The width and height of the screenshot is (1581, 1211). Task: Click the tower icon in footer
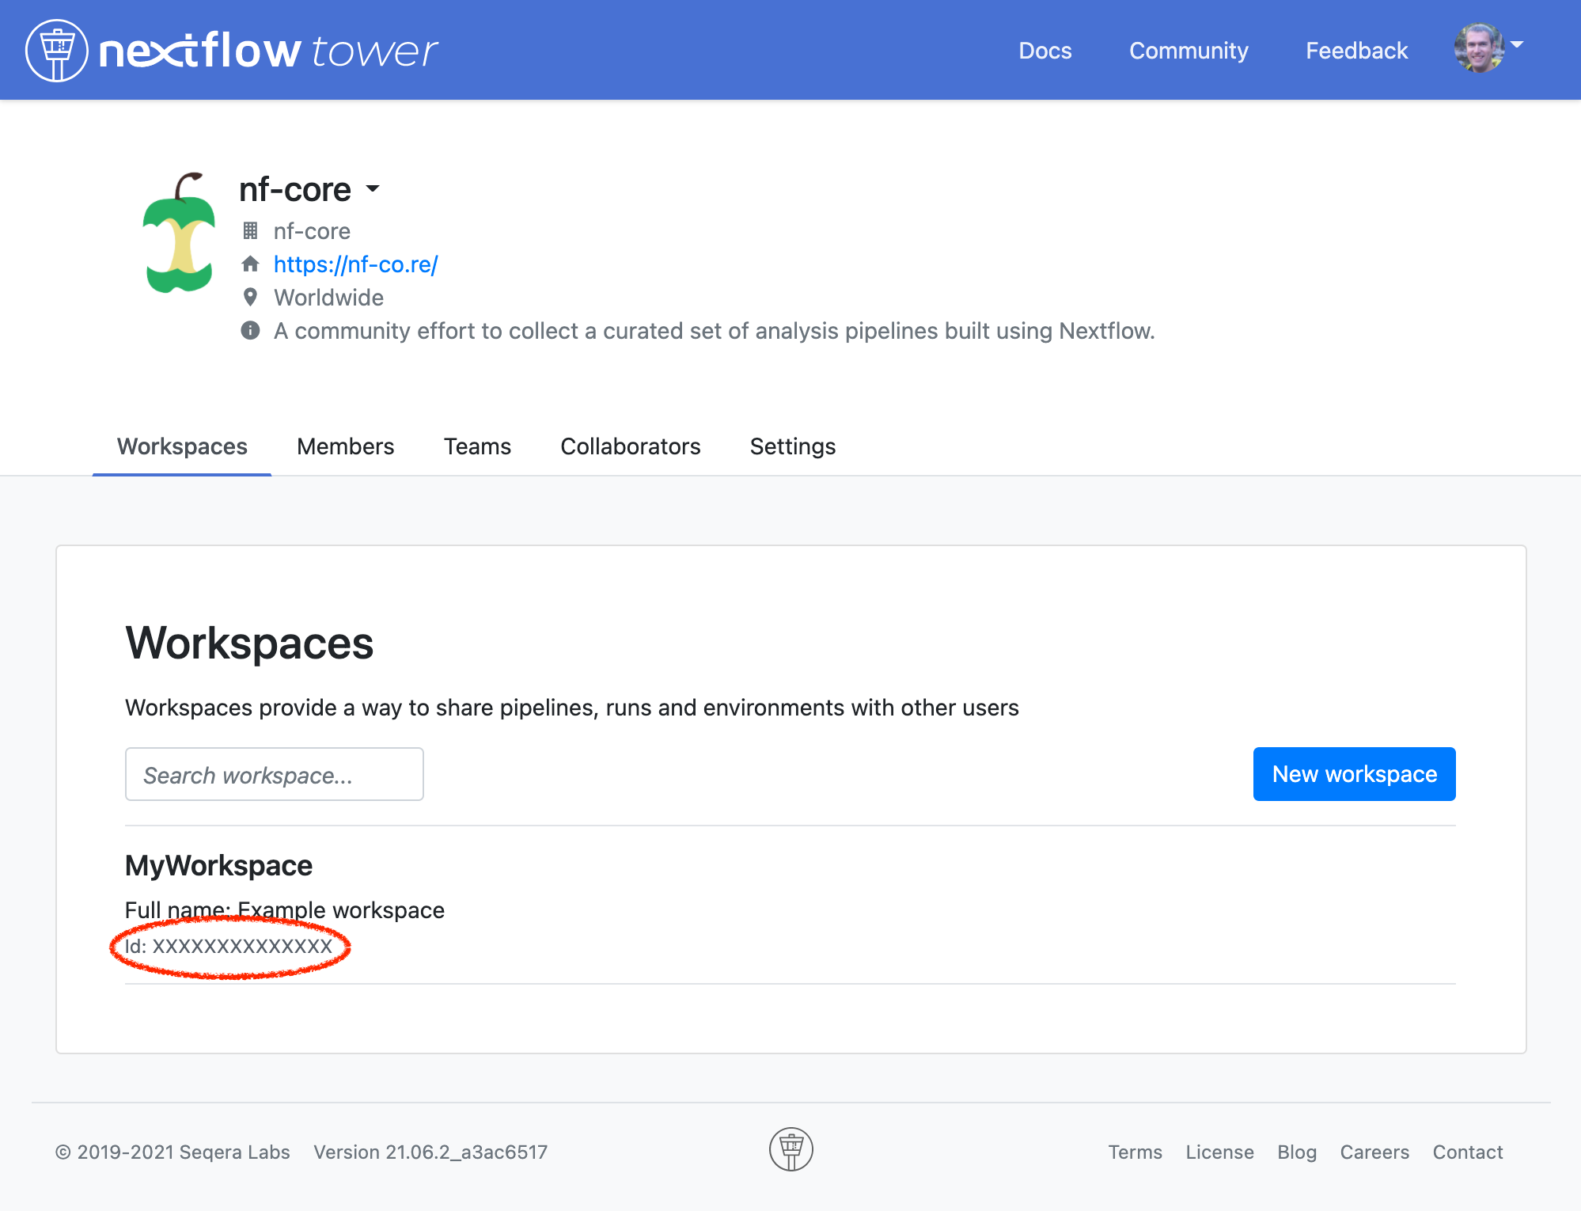[x=790, y=1149]
